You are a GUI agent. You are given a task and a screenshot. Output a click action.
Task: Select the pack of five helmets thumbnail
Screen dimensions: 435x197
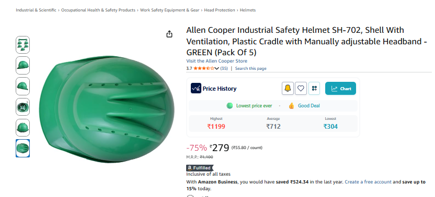coord(23,45)
